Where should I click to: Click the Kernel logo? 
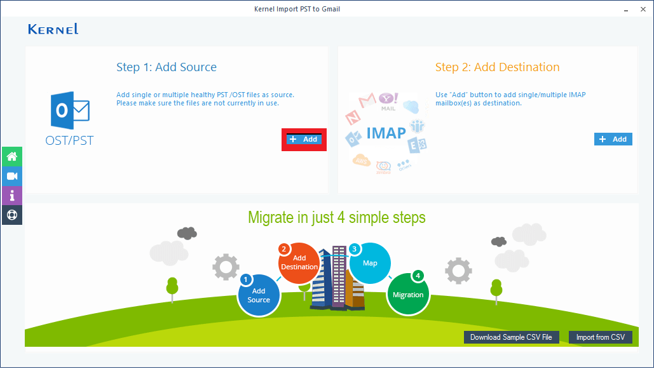(53, 29)
